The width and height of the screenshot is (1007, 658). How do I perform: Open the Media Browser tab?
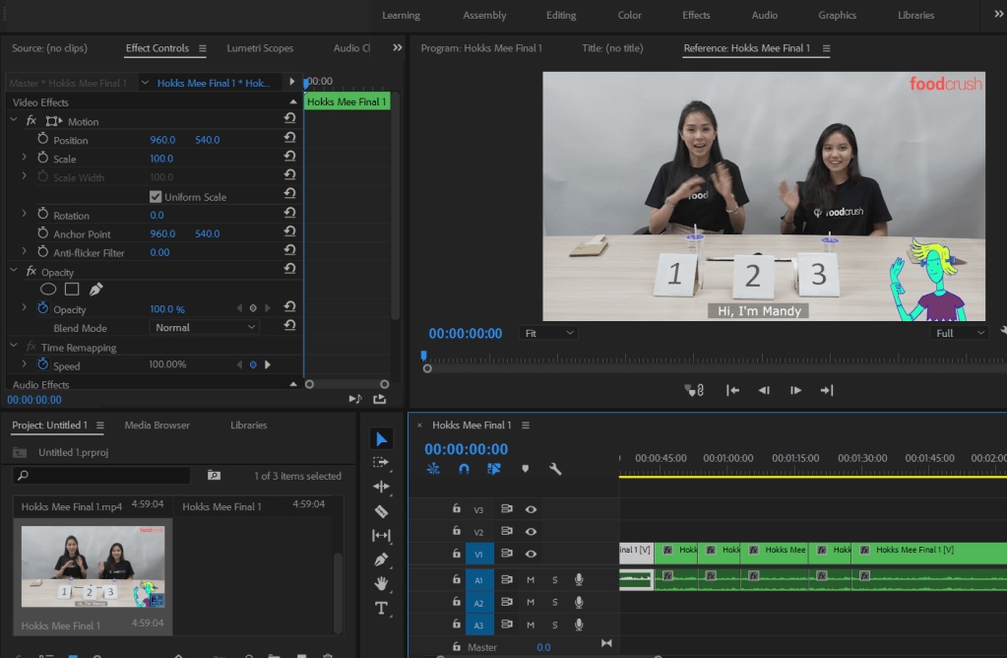(157, 426)
